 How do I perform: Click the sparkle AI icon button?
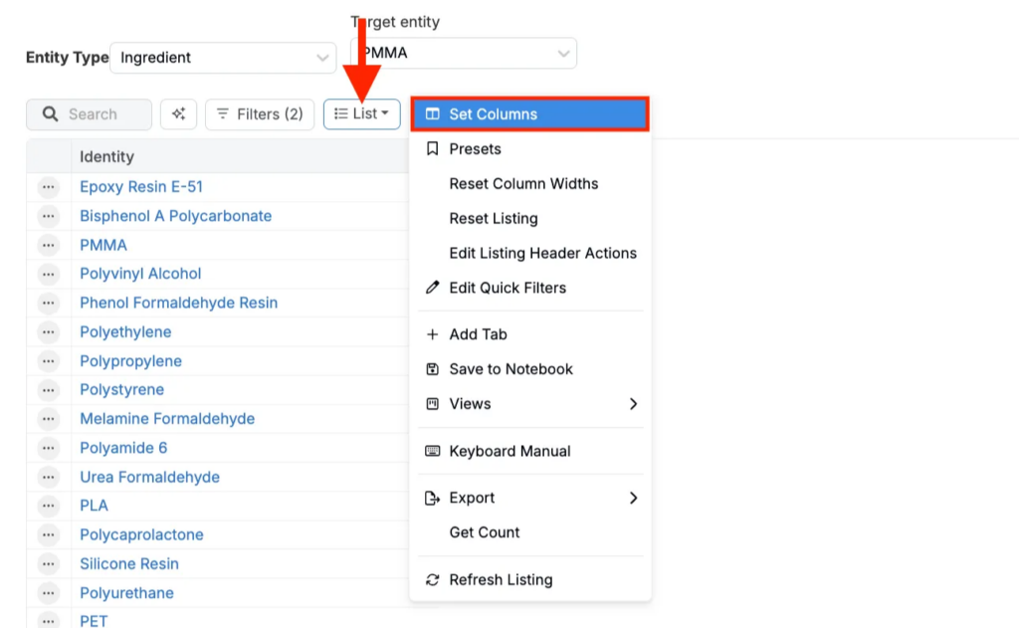point(178,114)
